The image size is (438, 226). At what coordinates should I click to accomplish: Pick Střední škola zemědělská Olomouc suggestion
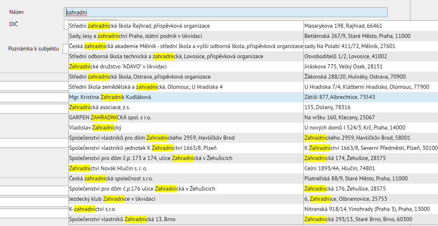point(146,87)
